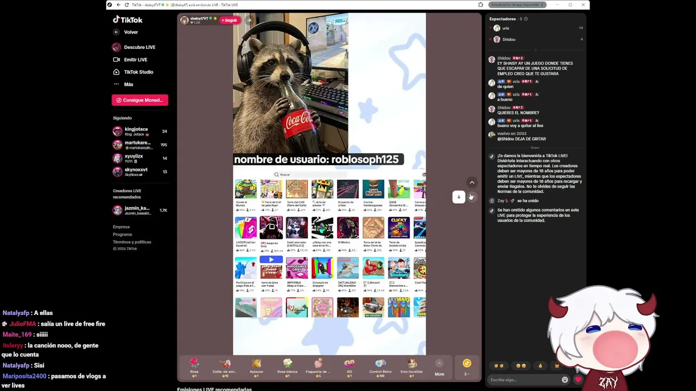Open kingjotace's live stream
The height and width of the screenshot is (391, 696).
[140, 131]
